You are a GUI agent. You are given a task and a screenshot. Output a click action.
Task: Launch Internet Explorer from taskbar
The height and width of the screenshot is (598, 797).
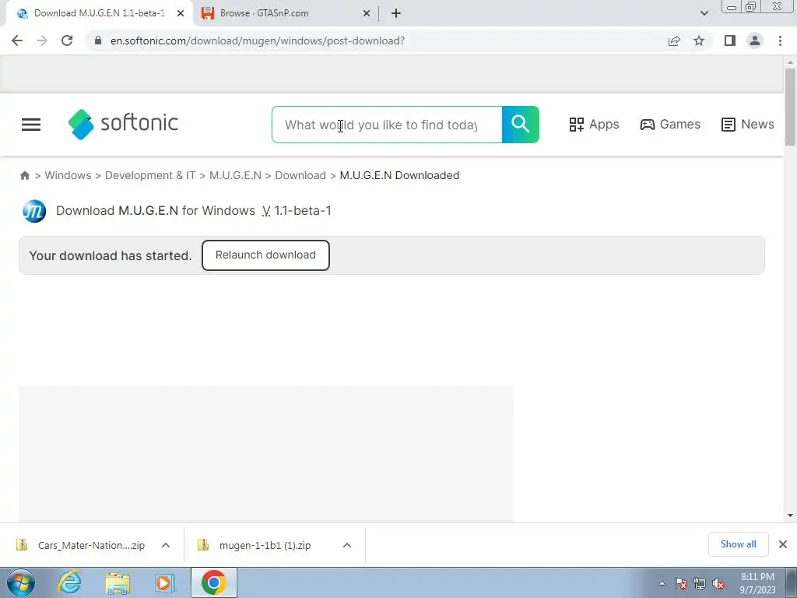[69, 582]
